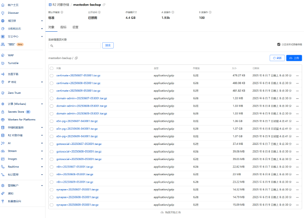Viewport: 304px width, 218px height.
Task: Click the search objects by prefix field
Action: (x=75, y=46)
